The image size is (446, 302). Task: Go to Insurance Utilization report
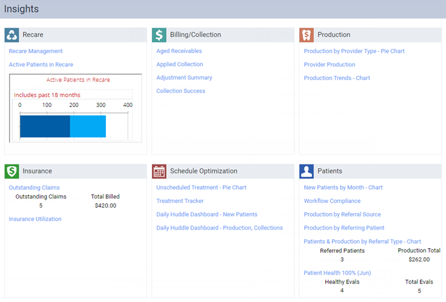pyautogui.click(x=35, y=219)
